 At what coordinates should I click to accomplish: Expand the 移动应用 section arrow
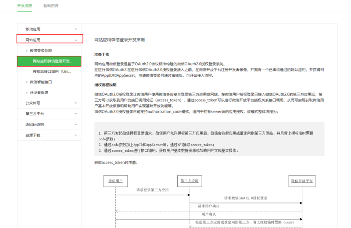[x=75, y=29]
